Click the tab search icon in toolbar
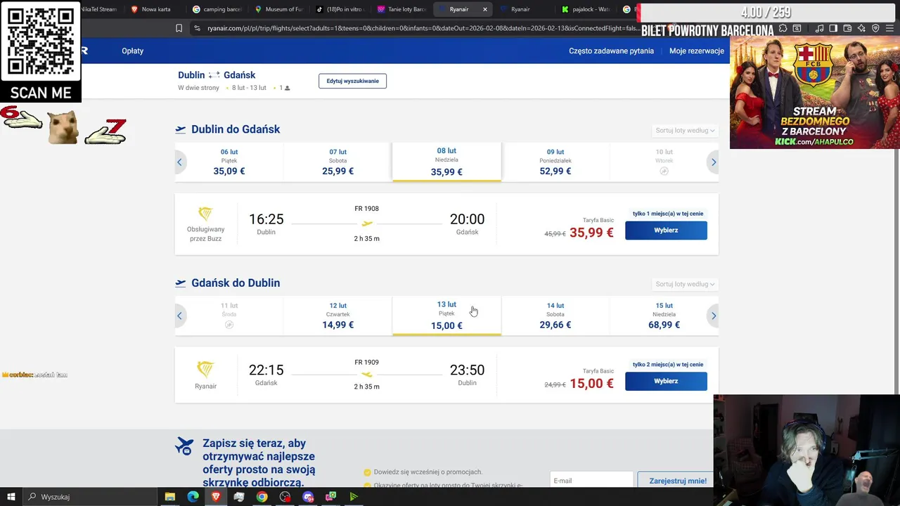 click(797, 28)
